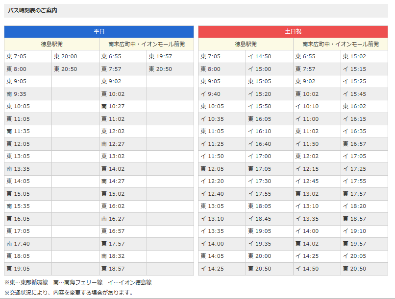
Task: Click the イ 10:35 time cell
Action: tap(212, 119)
